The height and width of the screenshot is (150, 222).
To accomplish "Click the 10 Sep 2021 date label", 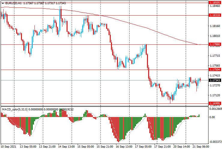I will click(x=8, y=147).
